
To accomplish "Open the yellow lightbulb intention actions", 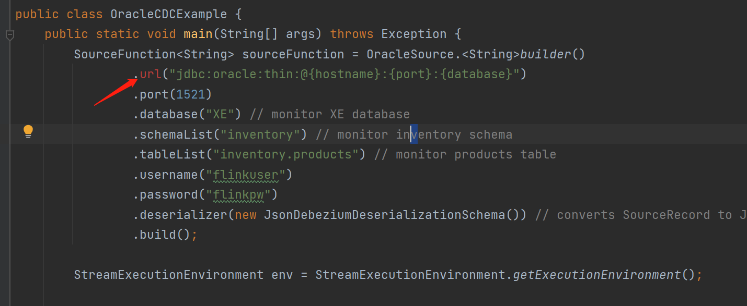I will tap(28, 131).
